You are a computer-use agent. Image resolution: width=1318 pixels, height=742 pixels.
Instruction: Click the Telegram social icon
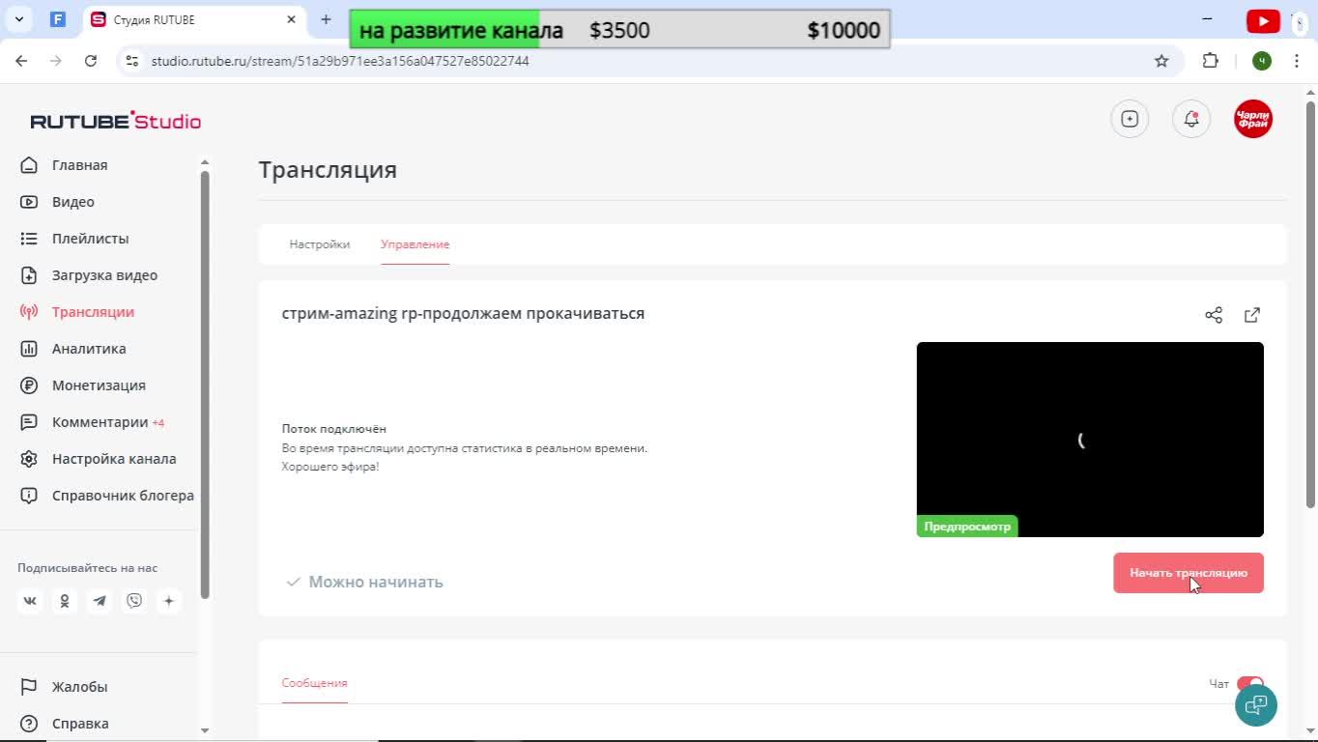click(100, 601)
